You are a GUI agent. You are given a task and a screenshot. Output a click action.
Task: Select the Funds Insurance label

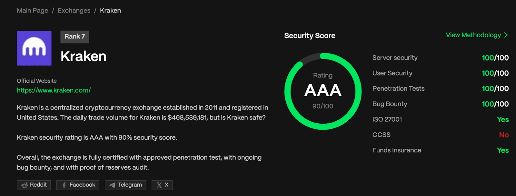[x=397, y=150]
